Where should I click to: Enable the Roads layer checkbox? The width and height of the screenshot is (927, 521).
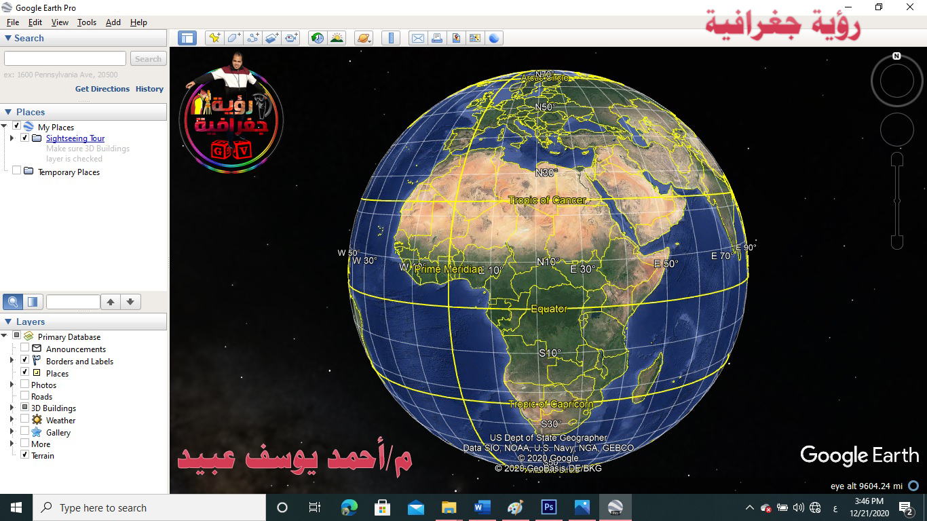[x=25, y=396]
